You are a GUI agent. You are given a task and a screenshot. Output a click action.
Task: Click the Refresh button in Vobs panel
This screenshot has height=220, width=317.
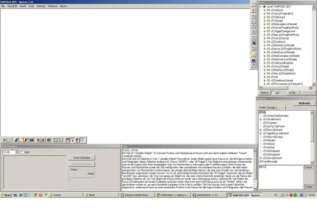[265, 93]
